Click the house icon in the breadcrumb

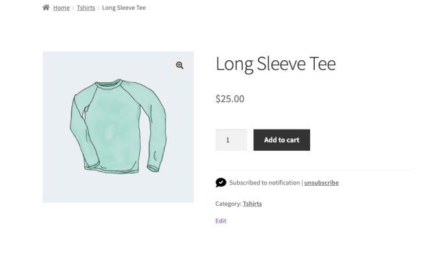[46, 8]
